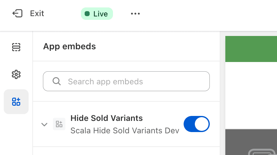
Task: Open the three-dot more actions menu
Action: coord(135,14)
